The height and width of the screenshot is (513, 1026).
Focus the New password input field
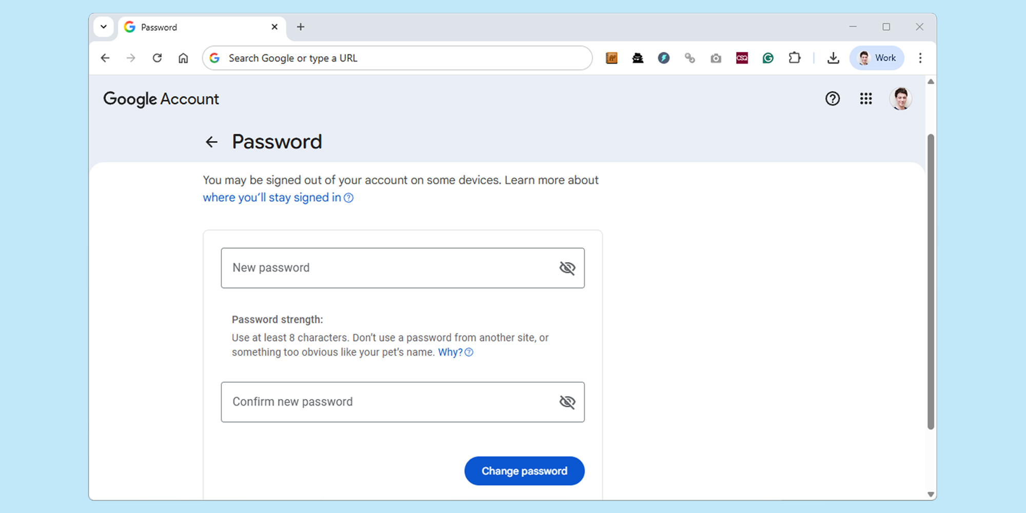(359, 267)
